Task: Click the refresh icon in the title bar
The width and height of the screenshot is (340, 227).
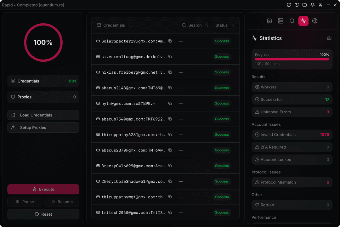Action: (289, 5)
